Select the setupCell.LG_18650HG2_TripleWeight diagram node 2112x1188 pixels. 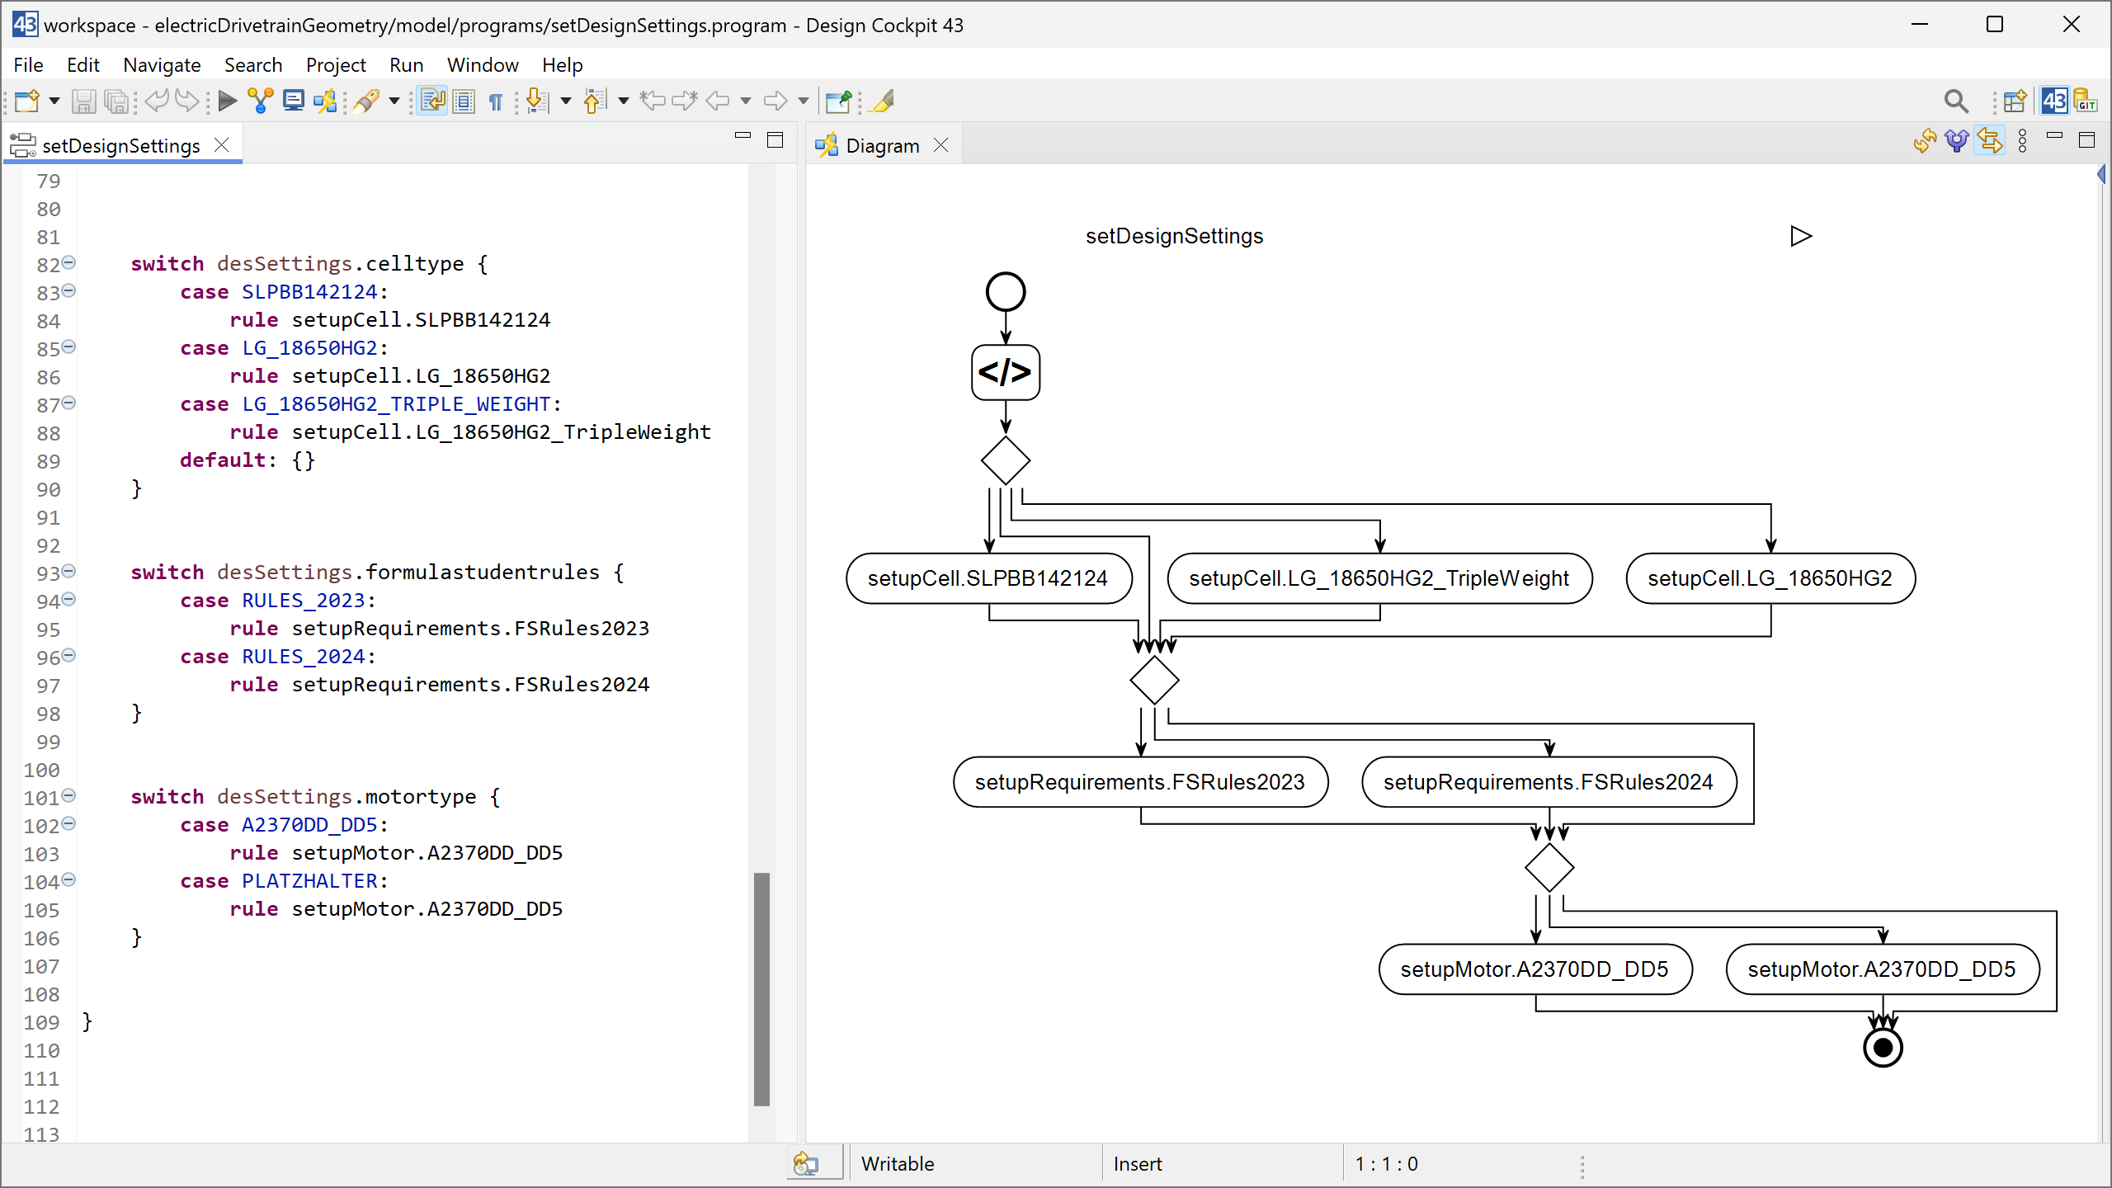[x=1379, y=578]
